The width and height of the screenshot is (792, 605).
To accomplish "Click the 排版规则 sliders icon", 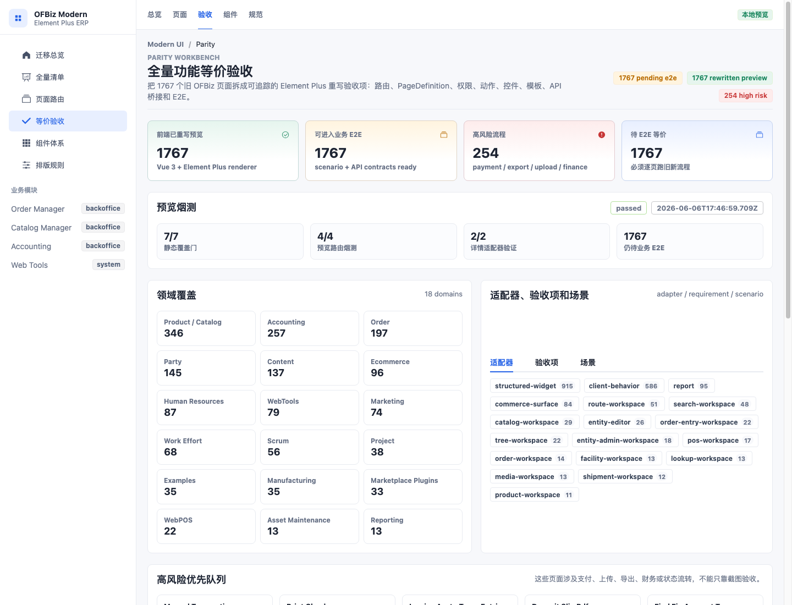I will (26, 165).
